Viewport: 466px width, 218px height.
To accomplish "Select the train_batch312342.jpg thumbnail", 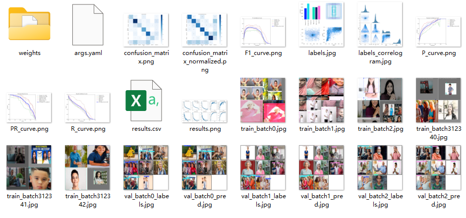I will (87, 167).
